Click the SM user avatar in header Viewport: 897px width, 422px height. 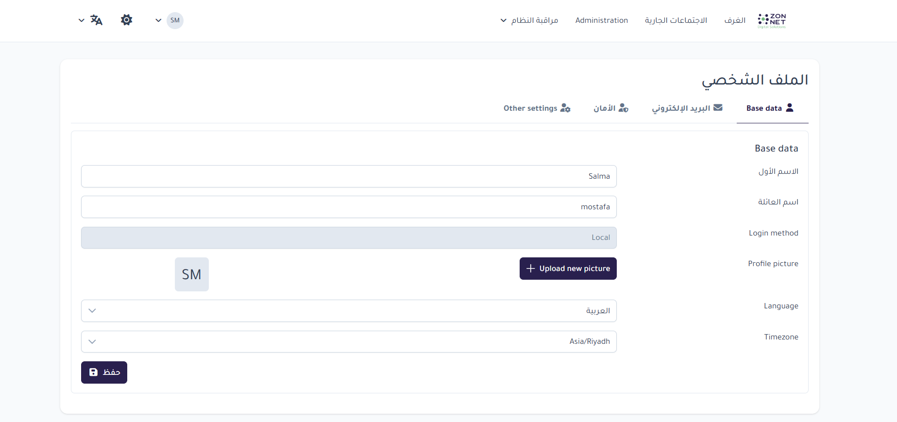coord(175,20)
